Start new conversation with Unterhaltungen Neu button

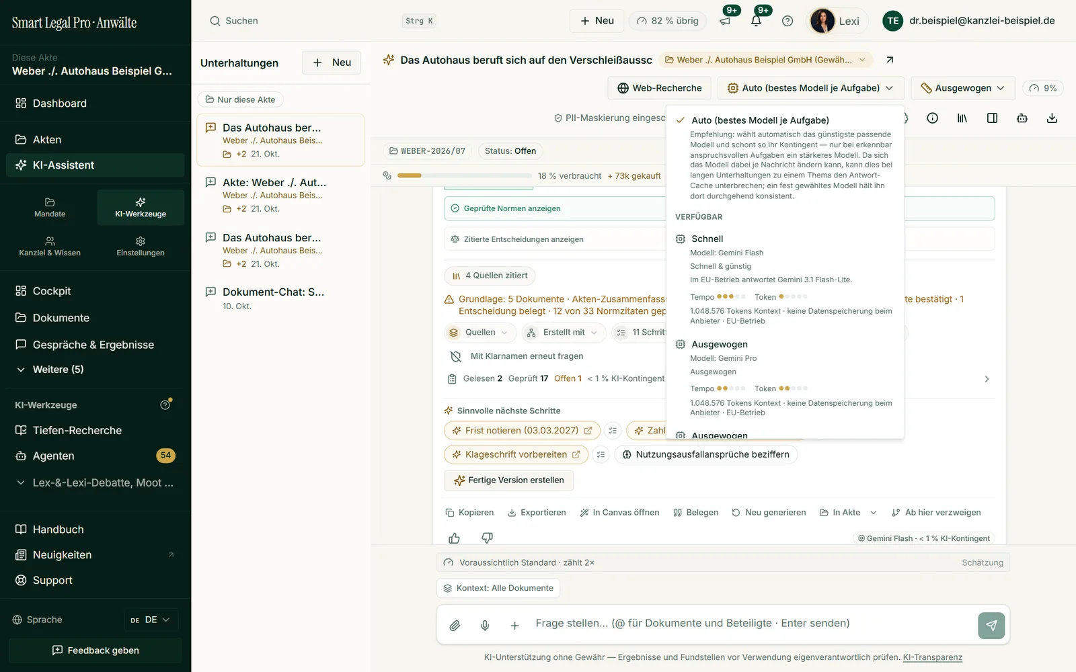tap(332, 62)
